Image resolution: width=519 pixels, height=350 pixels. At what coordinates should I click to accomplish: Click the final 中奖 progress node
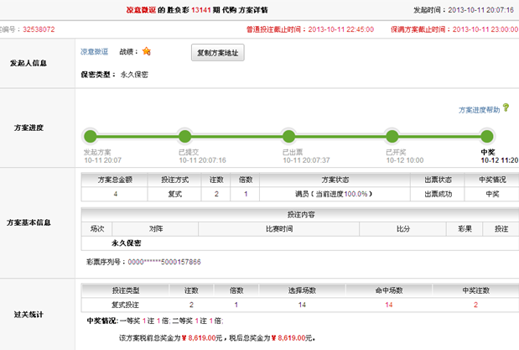click(x=487, y=137)
